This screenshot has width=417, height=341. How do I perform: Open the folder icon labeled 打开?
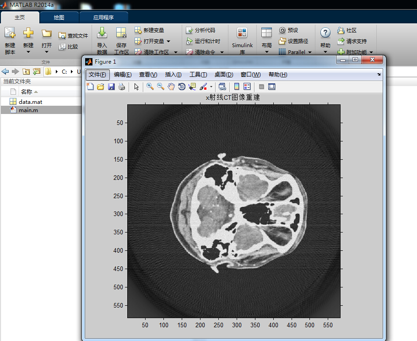point(47,33)
